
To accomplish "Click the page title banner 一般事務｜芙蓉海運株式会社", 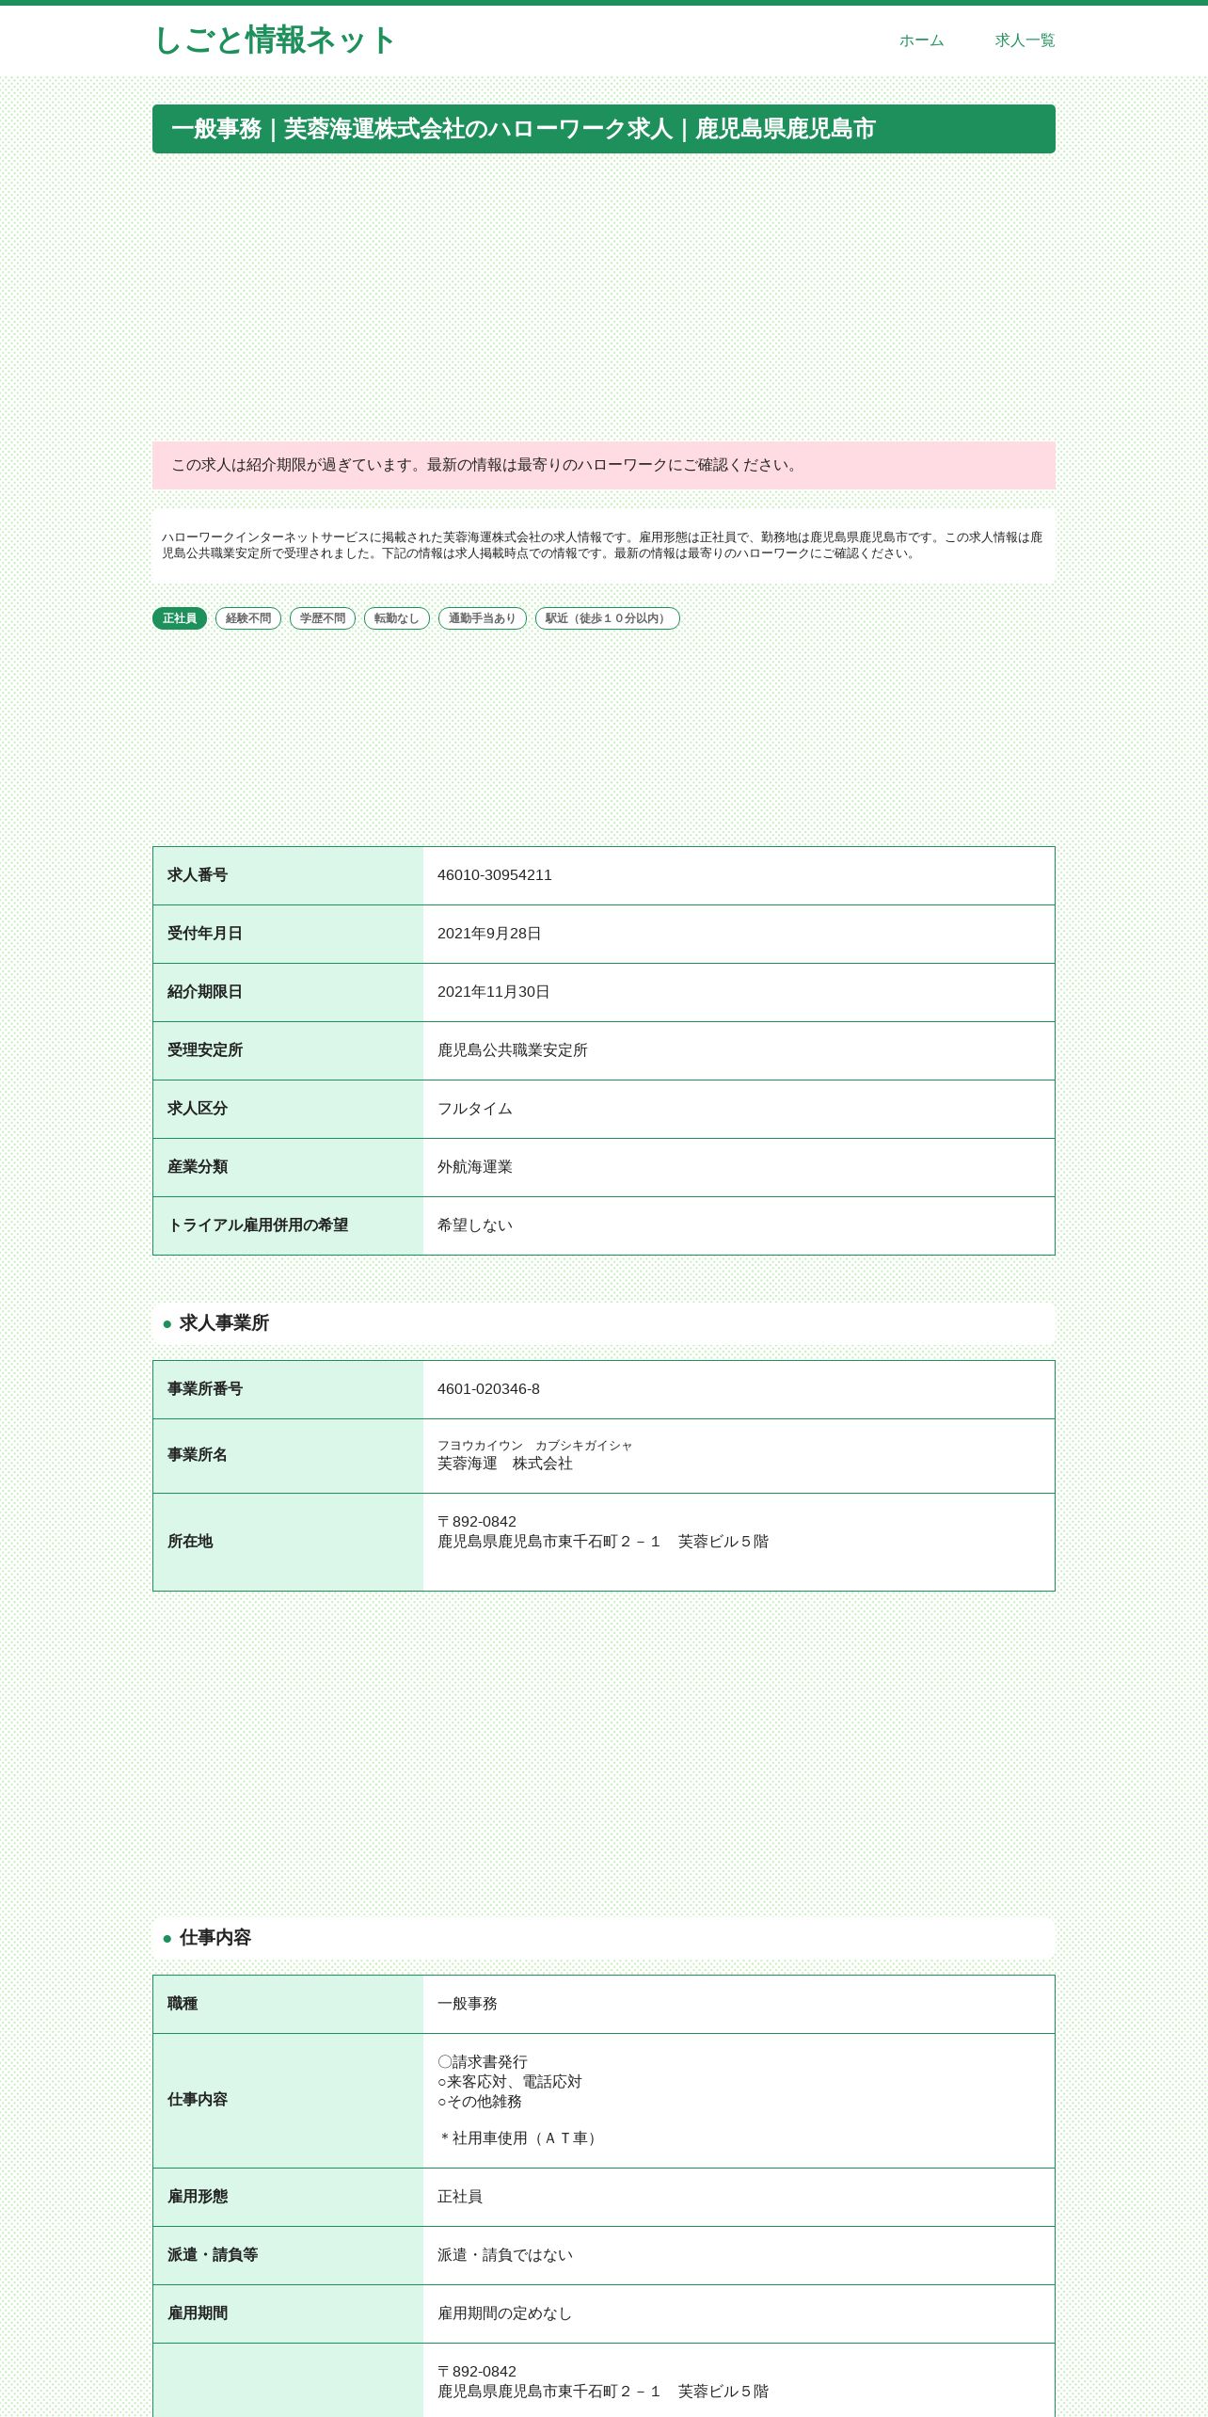I will tap(604, 129).
